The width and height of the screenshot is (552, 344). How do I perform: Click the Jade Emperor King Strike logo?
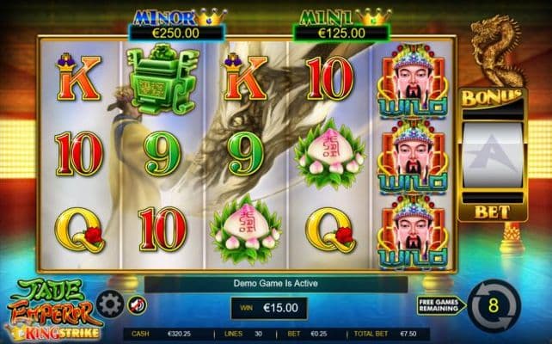point(53,309)
